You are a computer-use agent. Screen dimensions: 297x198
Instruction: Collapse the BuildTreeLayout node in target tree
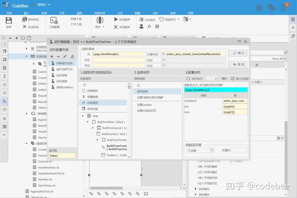click(93, 128)
